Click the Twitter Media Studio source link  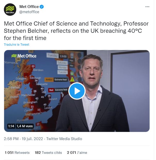coord(64,139)
